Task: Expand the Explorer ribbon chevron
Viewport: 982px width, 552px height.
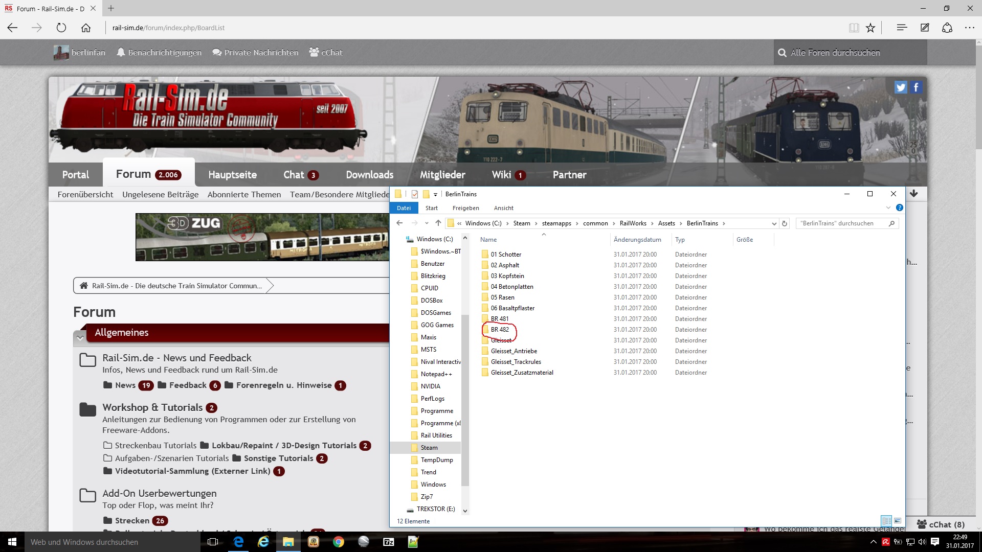Action: point(888,208)
